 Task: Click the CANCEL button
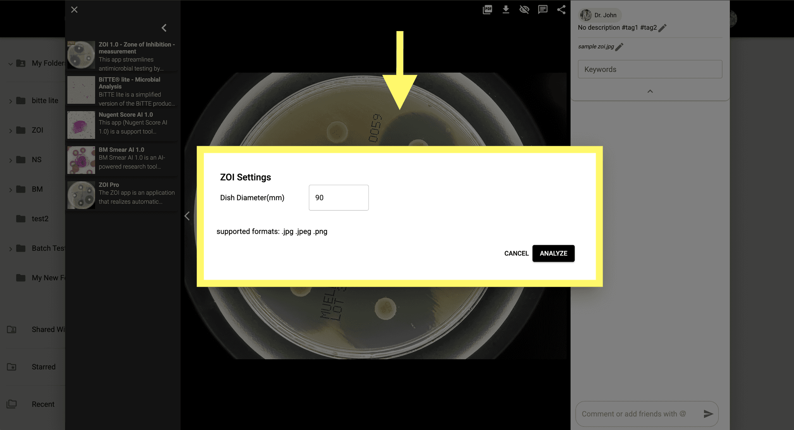point(516,253)
